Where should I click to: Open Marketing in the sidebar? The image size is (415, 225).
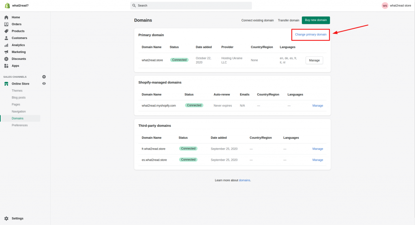[19, 52]
